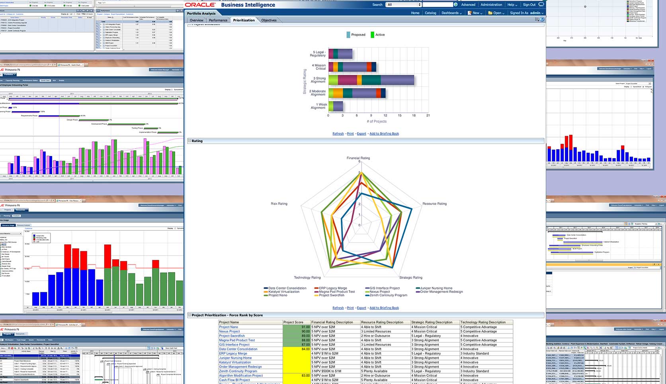Open the ERP Legacy Merge link
Screen dimensions: 666x384
233,353
